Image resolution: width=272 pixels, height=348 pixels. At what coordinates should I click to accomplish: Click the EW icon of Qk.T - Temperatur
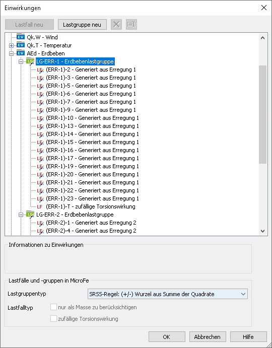click(x=21, y=45)
